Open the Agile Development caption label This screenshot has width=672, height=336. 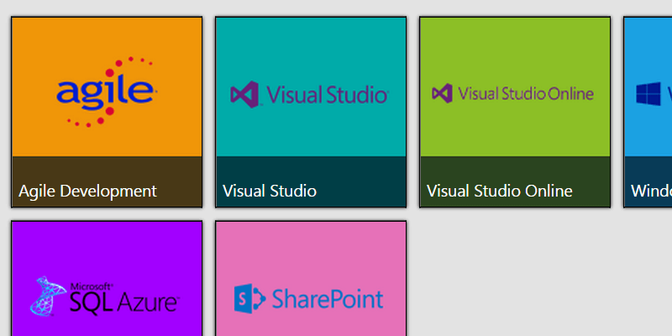(x=87, y=191)
